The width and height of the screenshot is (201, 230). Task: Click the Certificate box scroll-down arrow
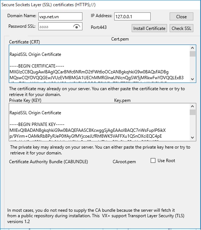click(x=193, y=79)
